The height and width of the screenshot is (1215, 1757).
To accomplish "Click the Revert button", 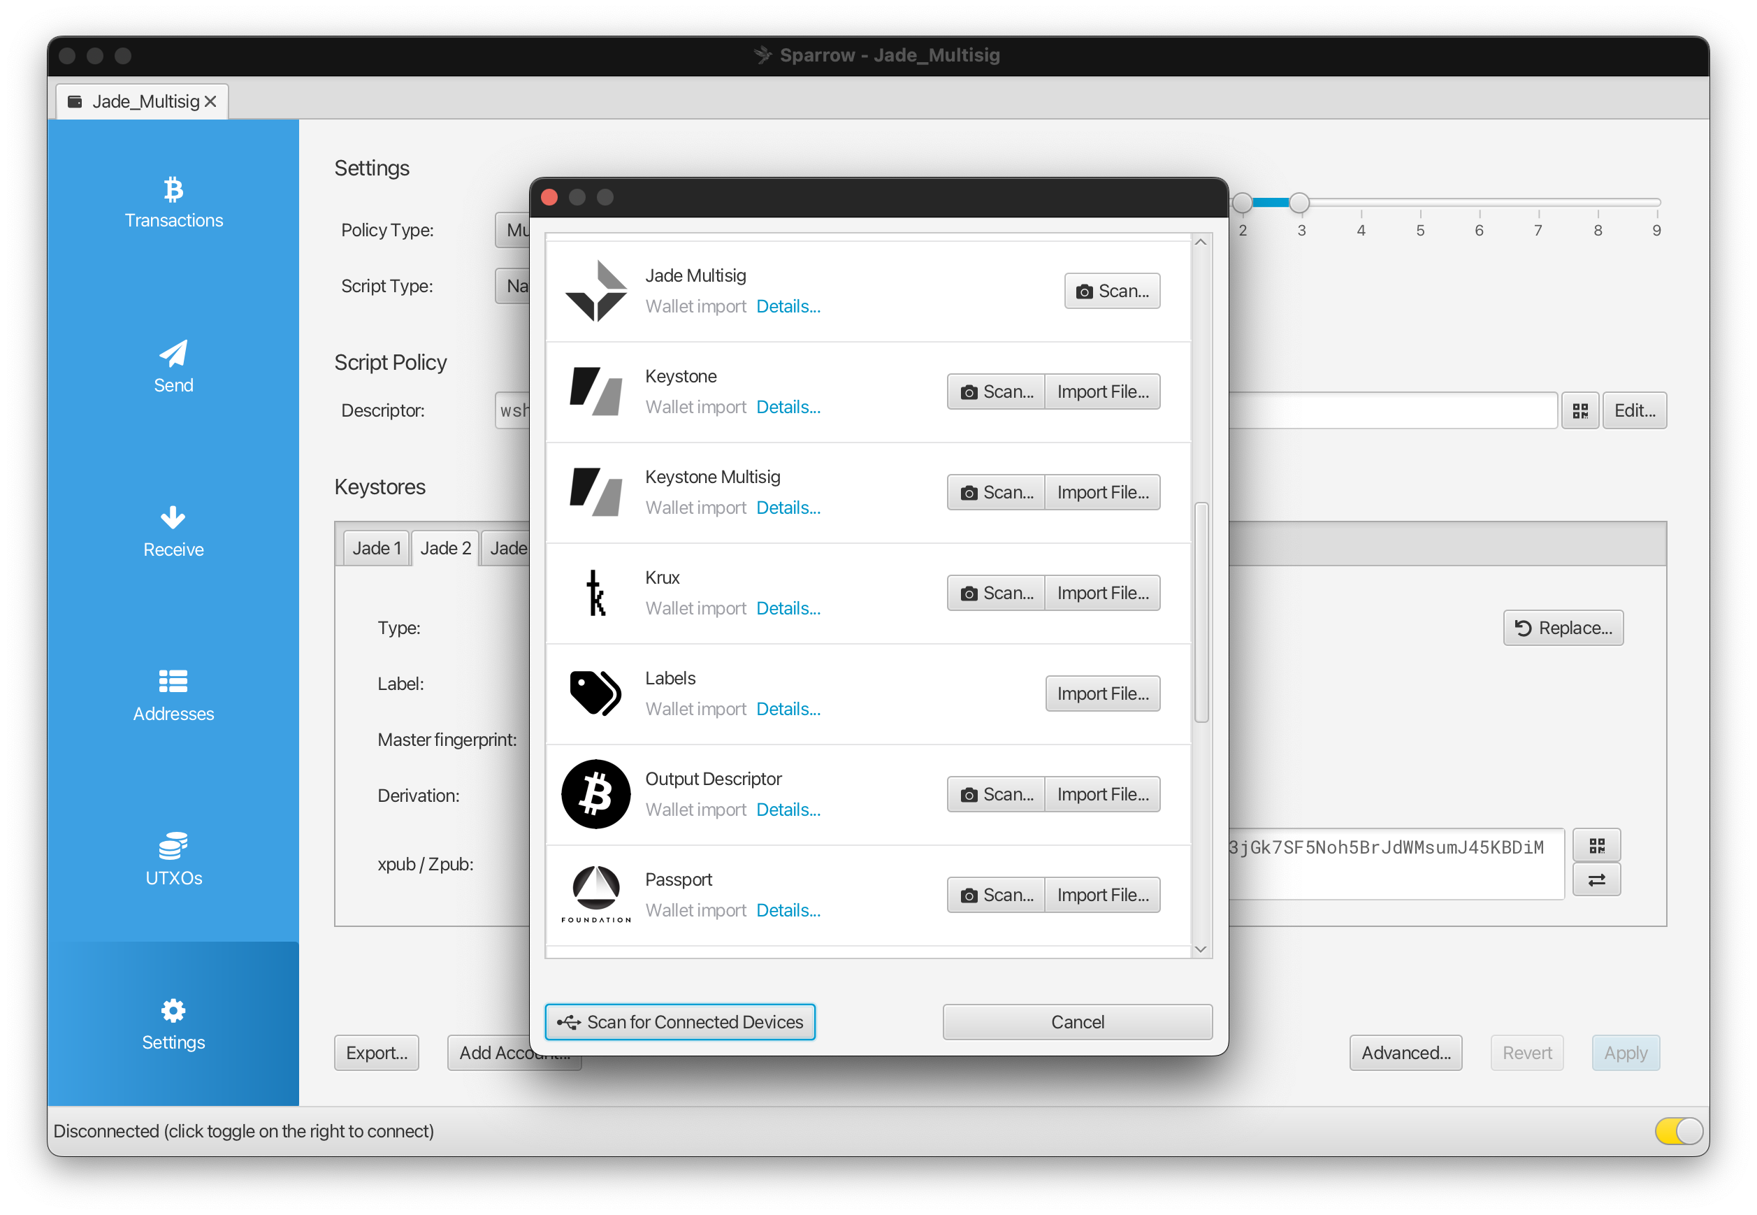I will [1526, 1053].
